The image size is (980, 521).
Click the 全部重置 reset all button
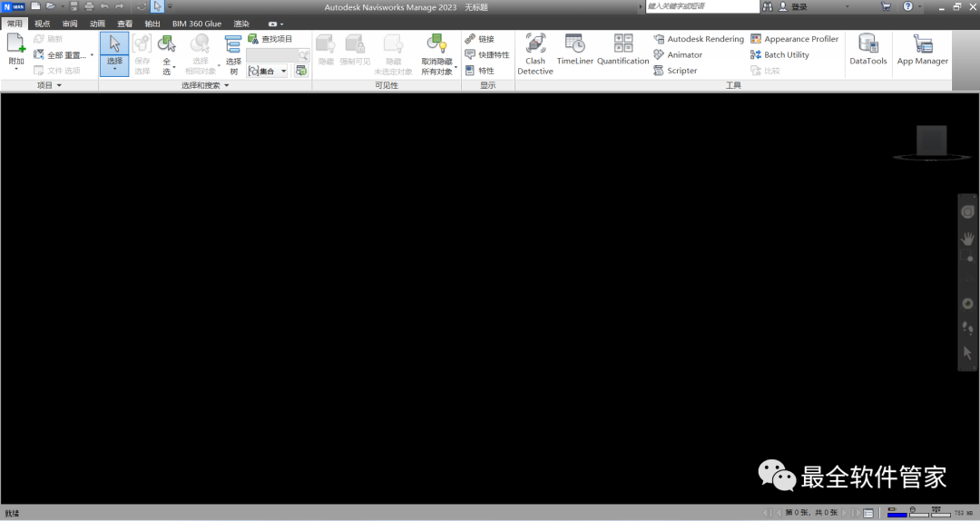(x=60, y=55)
